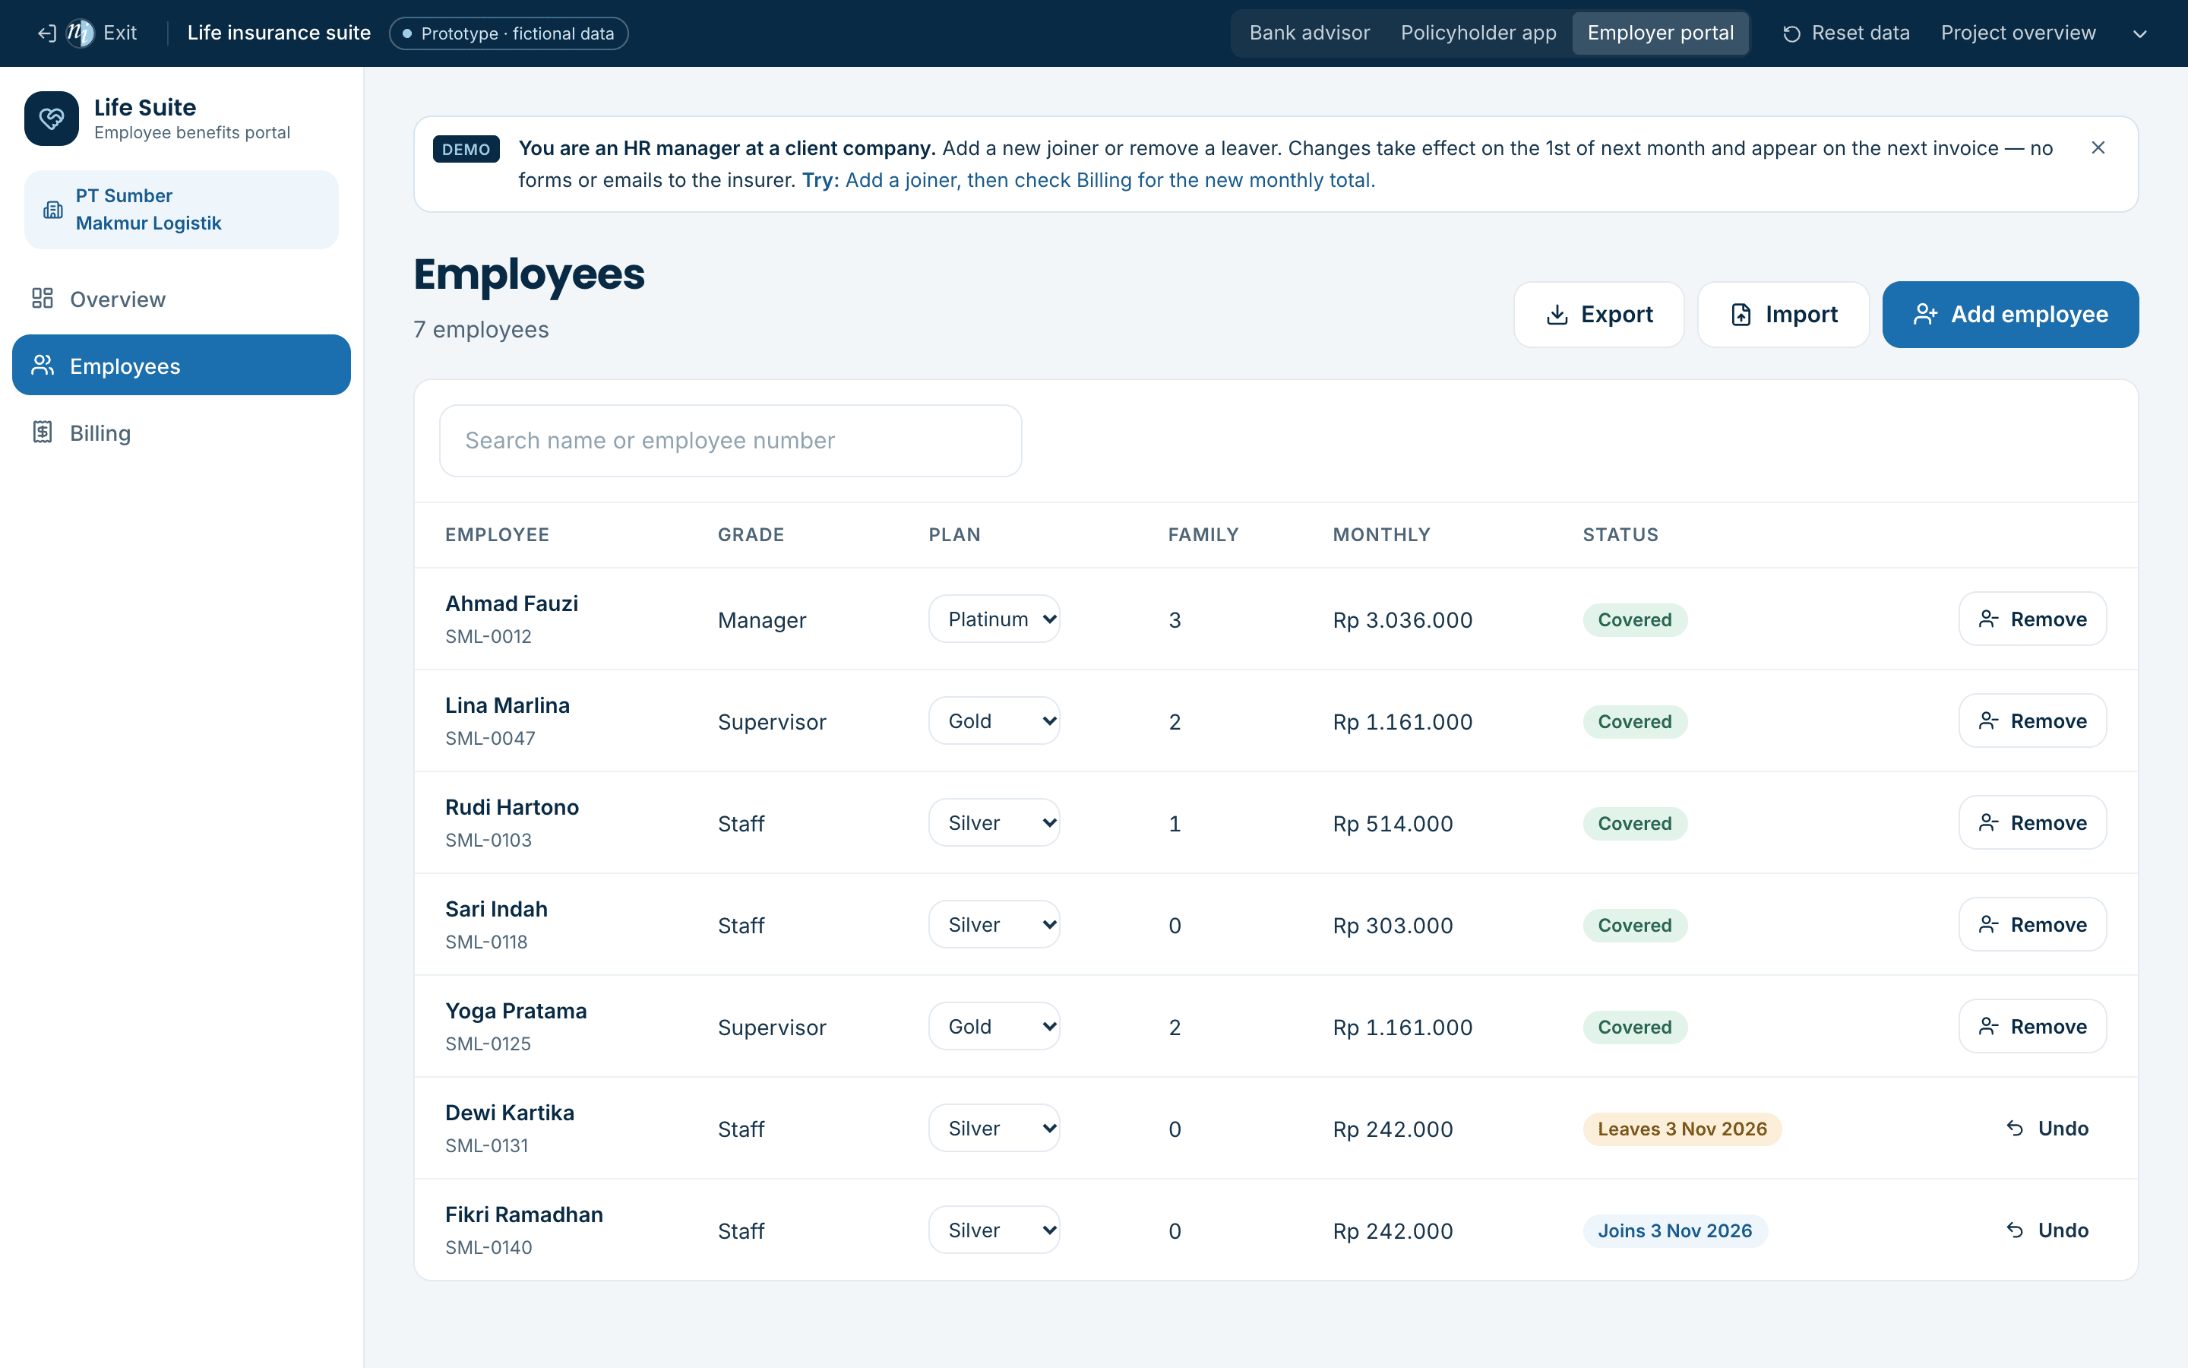Dismiss the demo banner with the X

(x=2098, y=147)
